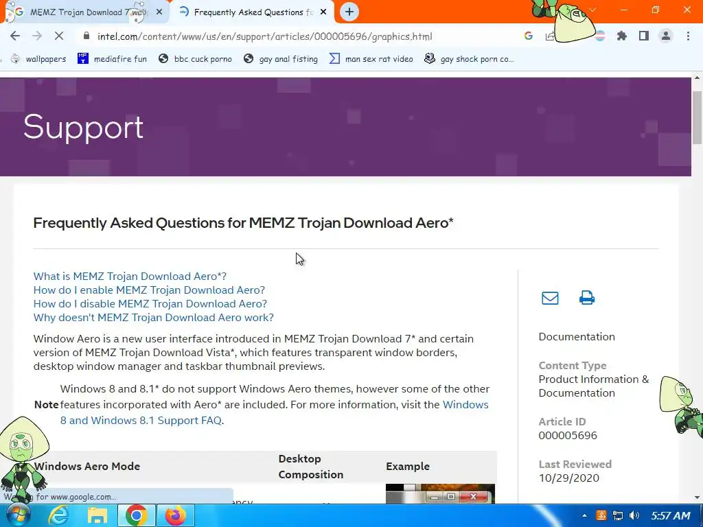Launch Firefox from taskbar
The image size is (703, 527).
coord(175,516)
